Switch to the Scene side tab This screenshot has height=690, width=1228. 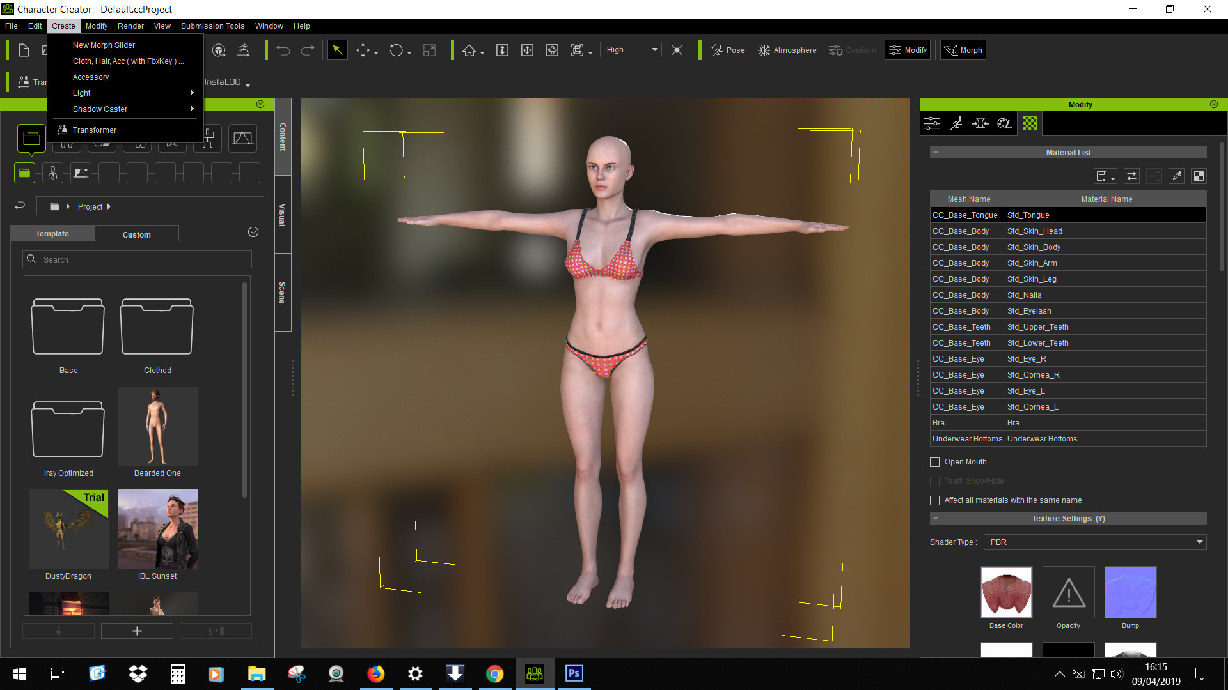pyautogui.click(x=283, y=293)
